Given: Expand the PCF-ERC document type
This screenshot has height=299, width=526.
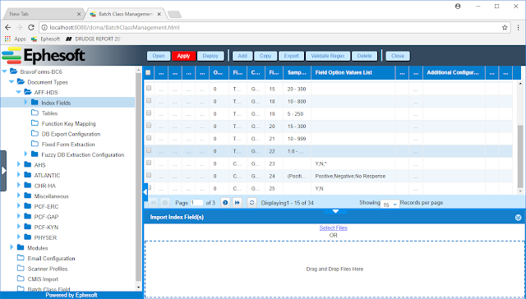Looking at the screenshot, I should pos(19,206).
